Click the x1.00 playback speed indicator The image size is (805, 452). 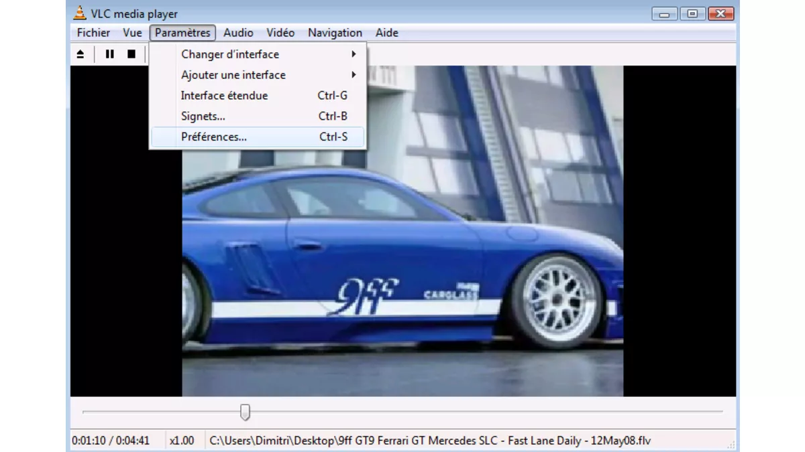pyautogui.click(x=182, y=441)
